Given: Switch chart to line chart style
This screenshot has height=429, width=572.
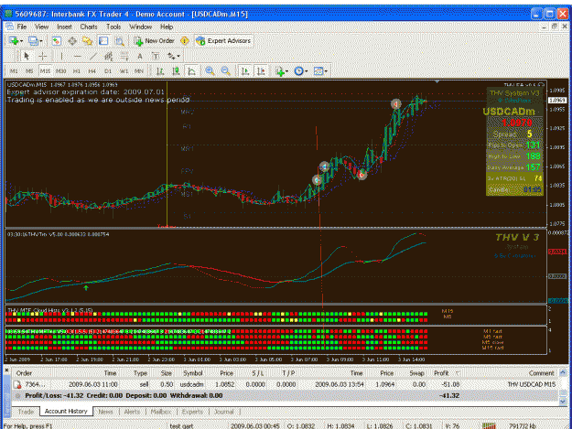Looking at the screenshot, I should point(191,71).
